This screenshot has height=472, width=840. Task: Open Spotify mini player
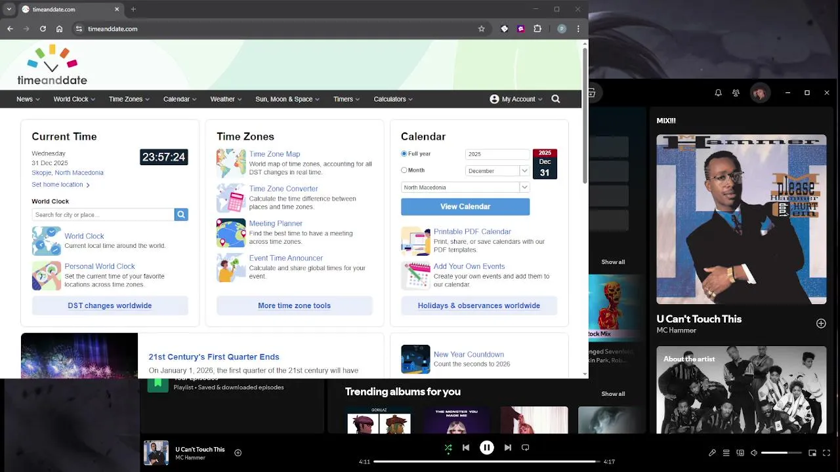812,453
